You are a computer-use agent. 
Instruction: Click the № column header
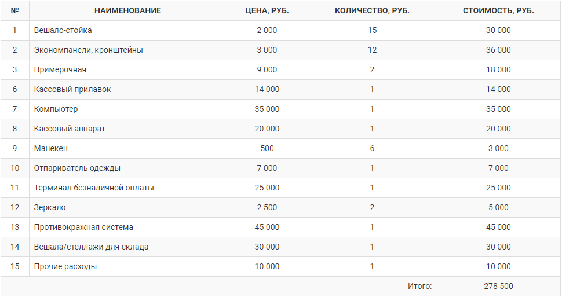tap(14, 11)
